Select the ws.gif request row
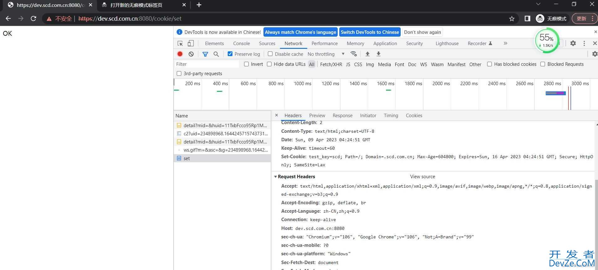598x270 pixels. pyautogui.click(x=222, y=150)
